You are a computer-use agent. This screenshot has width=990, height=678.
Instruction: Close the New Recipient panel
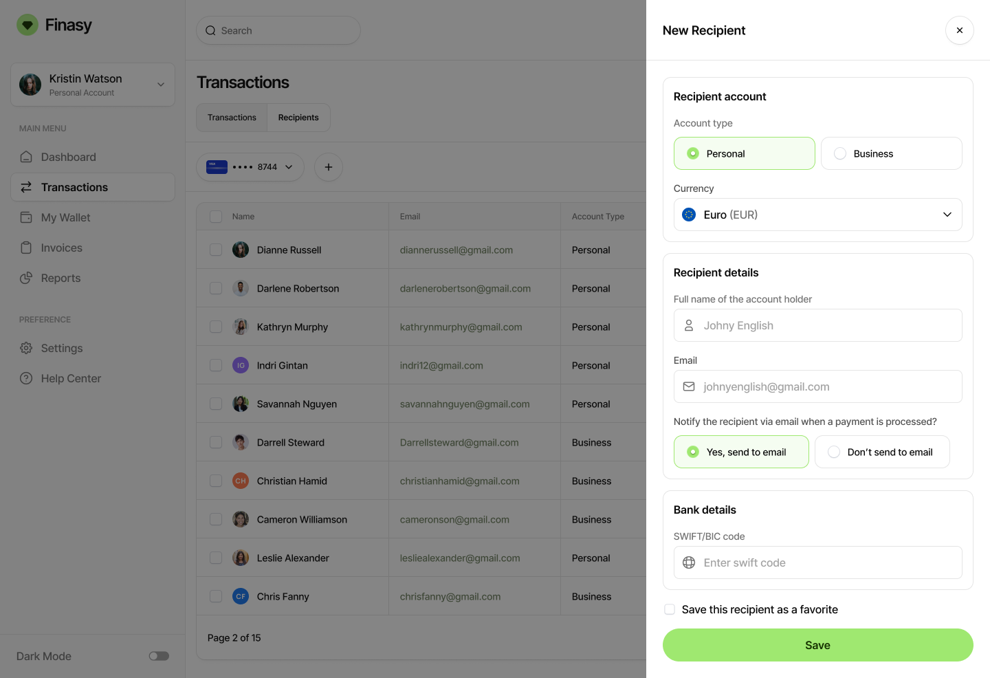960,30
